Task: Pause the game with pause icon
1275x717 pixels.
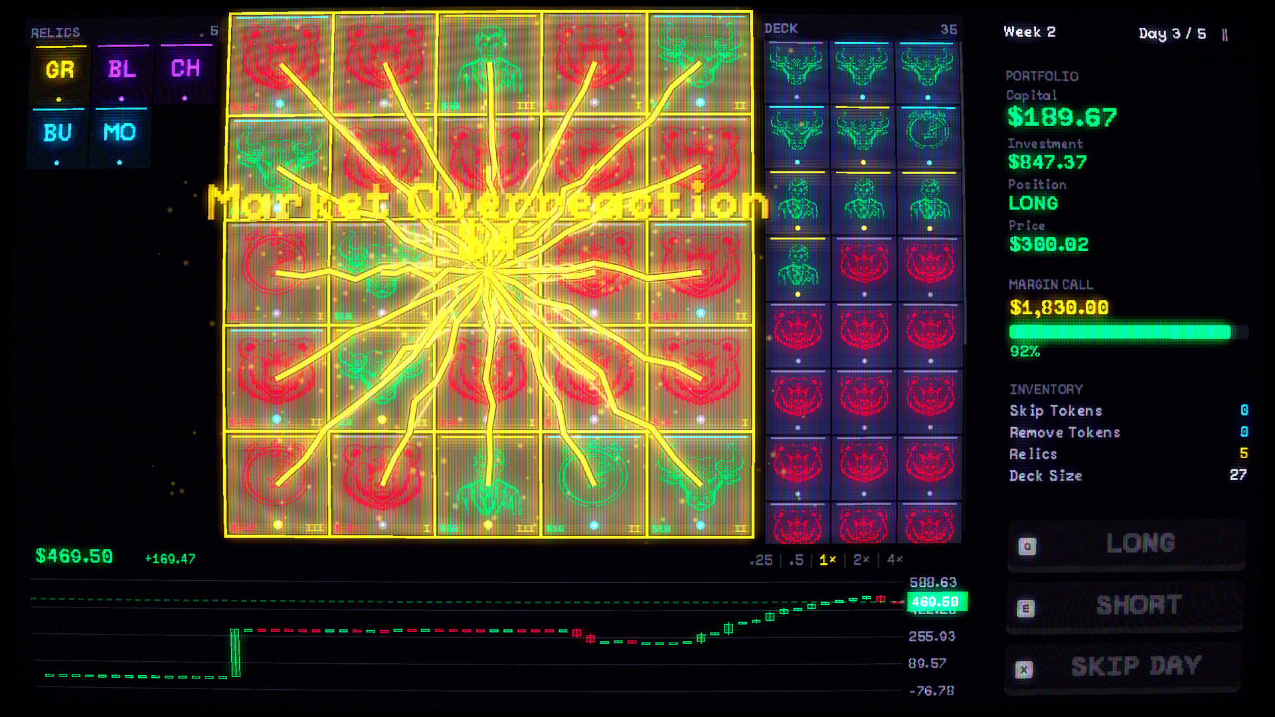Action: (1225, 35)
